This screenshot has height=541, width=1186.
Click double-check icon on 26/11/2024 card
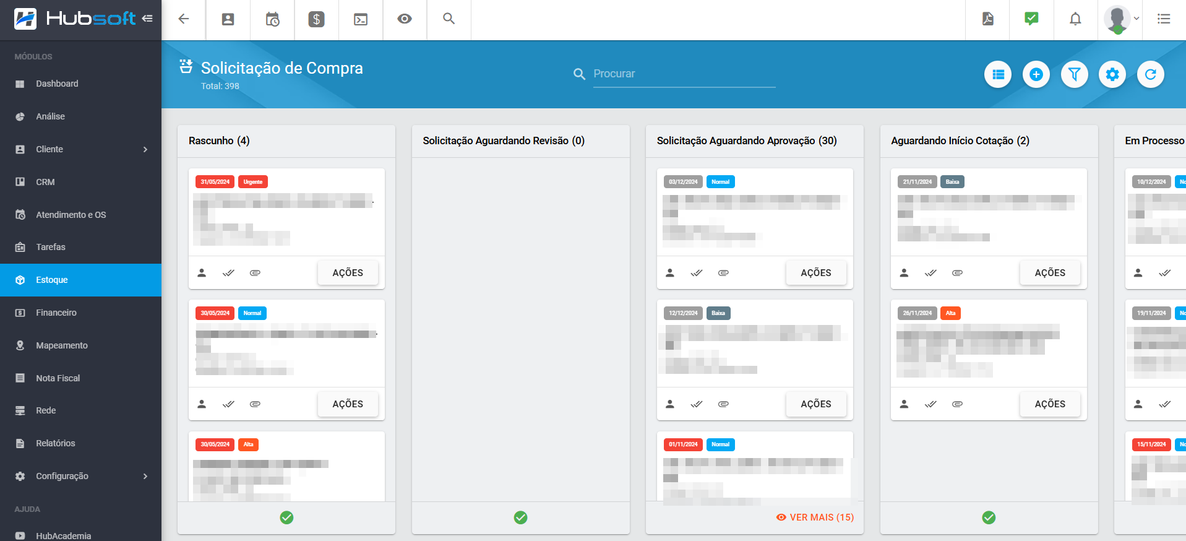click(930, 404)
